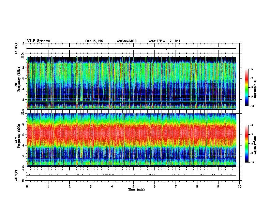This screenshot has width=270, height=209.
Task: Click the ch.2 spectrogram color scale bar
Action: (x=247, y=144)
